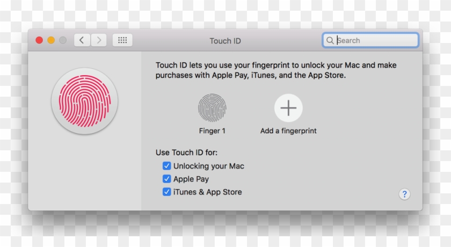Disable iTunes & App Store checkbox
Viewport: 451px width, 247px height.
(166, 192)
